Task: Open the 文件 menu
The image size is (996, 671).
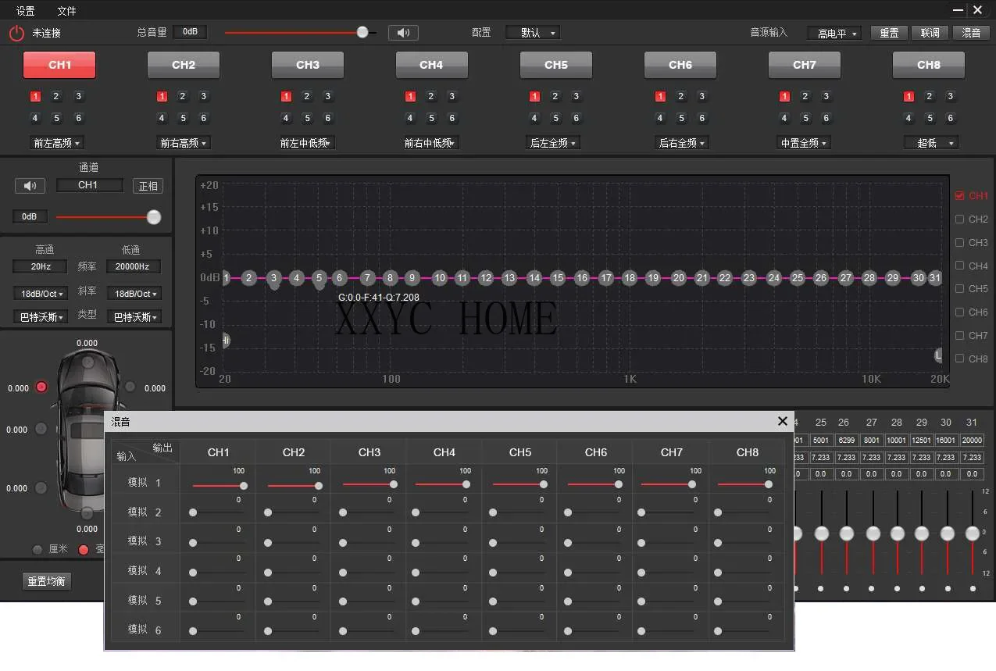Action: (x=67, y=11)
